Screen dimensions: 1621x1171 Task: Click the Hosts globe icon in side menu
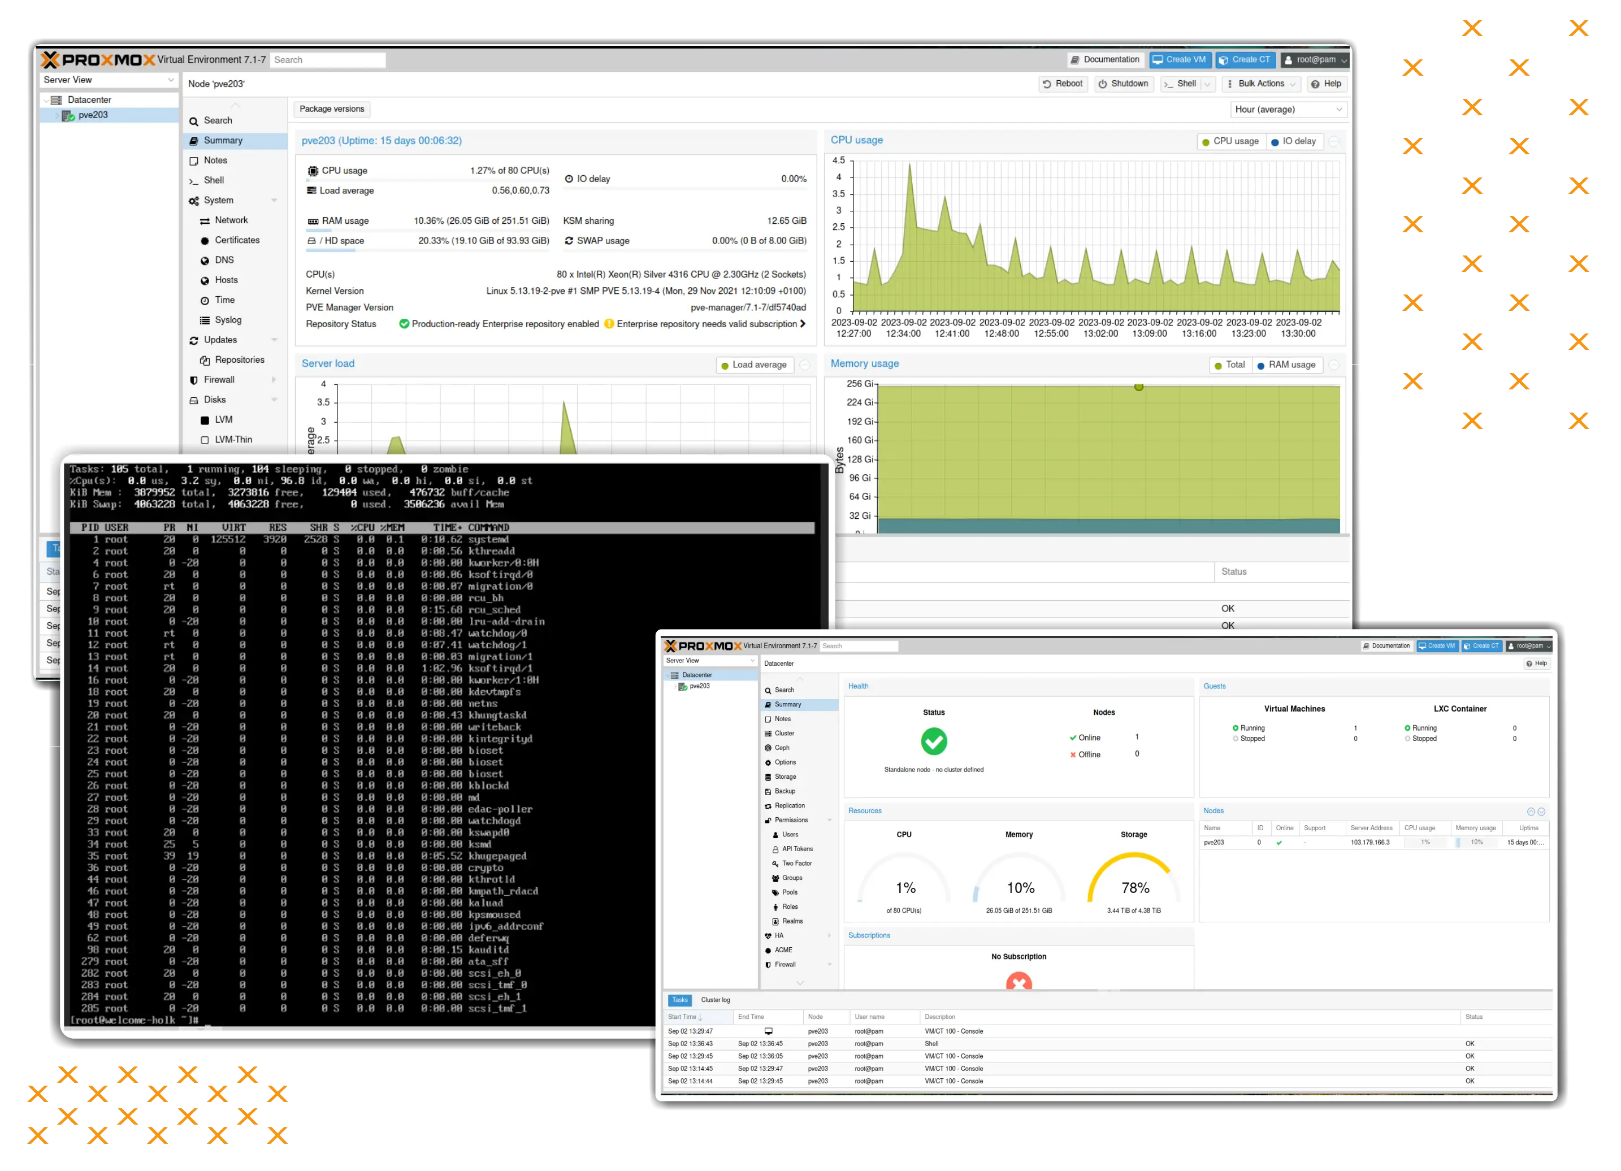(x=205, y=281)
